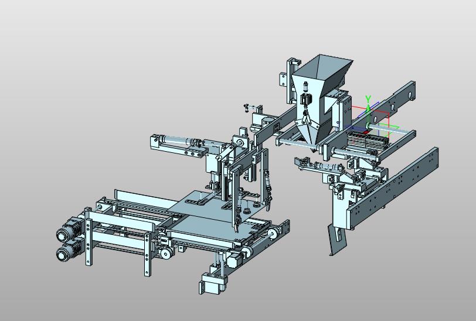Click the upper gear motor on conveyor end
476x321 pixels.
[69, 231]
